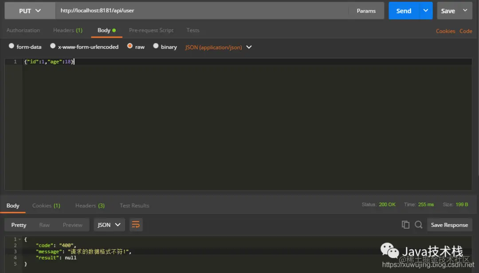Click size value 199 B
This screenshot has width=479, height=273.
tap(462, 204)
